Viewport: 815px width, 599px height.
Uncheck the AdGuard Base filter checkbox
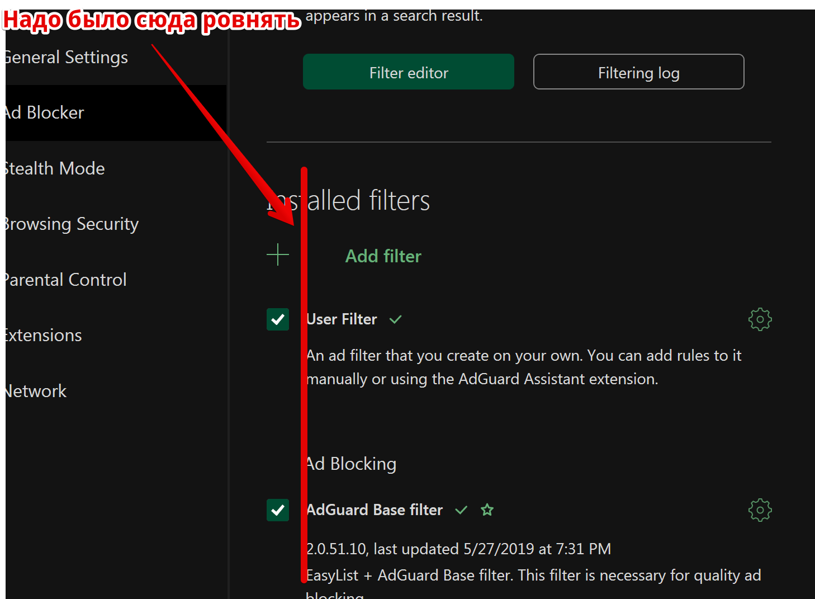(278, 510)
